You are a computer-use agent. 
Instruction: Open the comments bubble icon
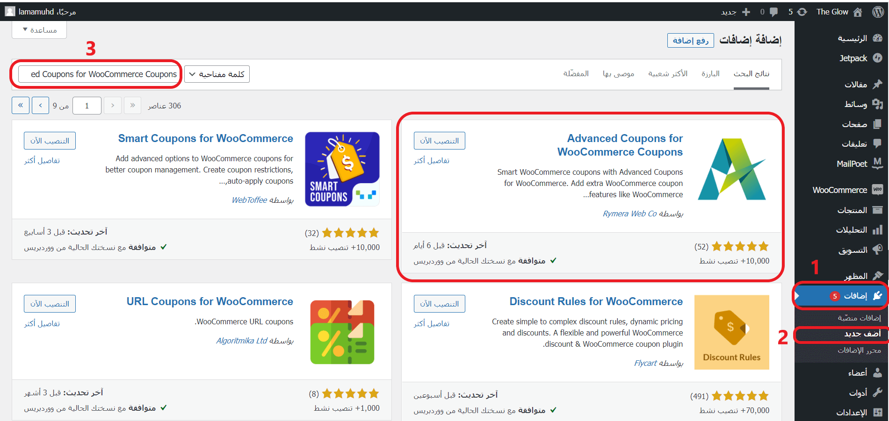click(x=774, y=12)
